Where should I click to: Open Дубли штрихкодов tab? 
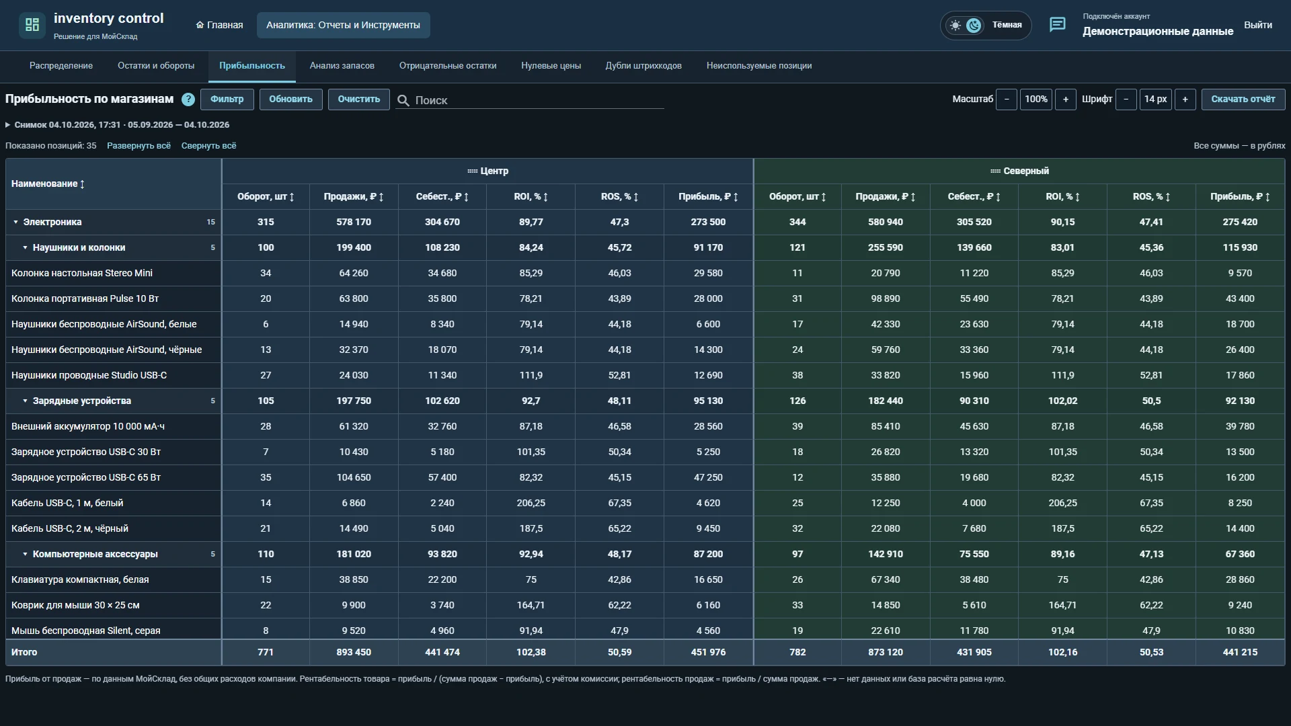643,66
